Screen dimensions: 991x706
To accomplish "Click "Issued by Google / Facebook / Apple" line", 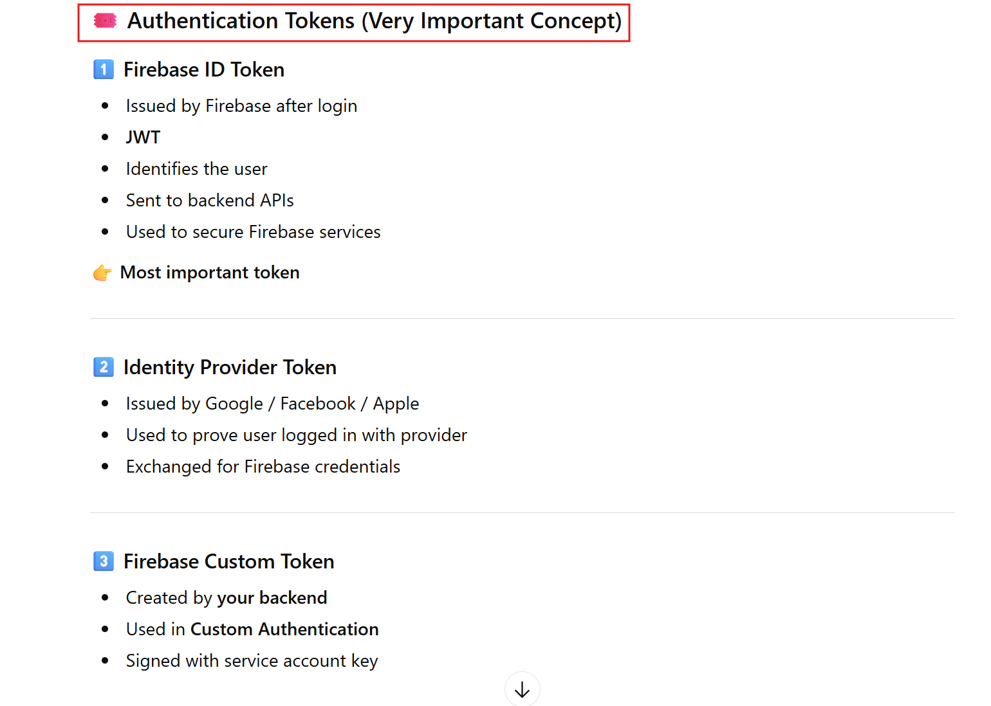I will pyautogui.click(x=272, y=404).
